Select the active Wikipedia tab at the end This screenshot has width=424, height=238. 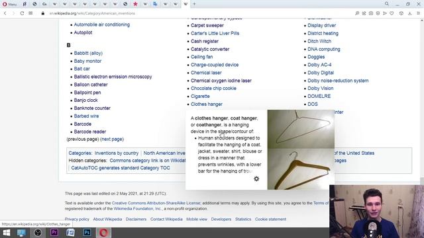pyautogui.click(x=185, y=4)
